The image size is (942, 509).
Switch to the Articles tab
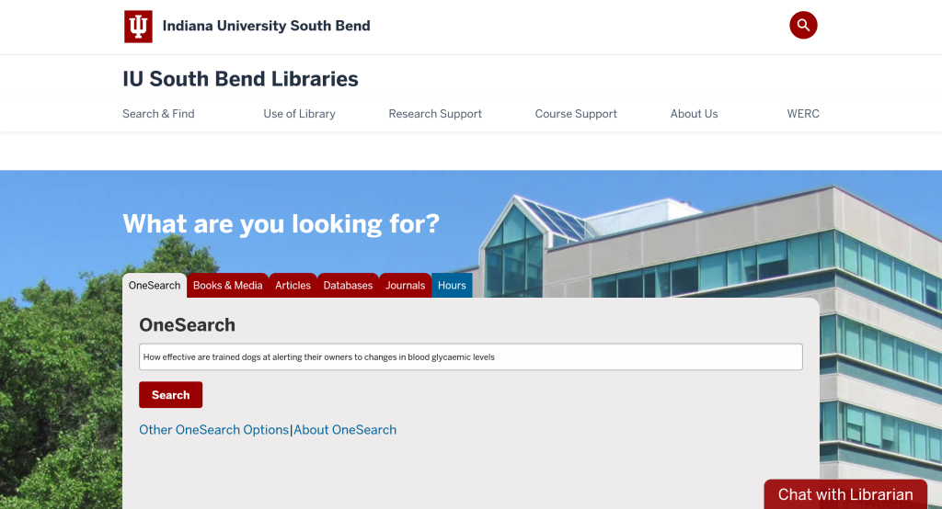[x=293, y=285]
